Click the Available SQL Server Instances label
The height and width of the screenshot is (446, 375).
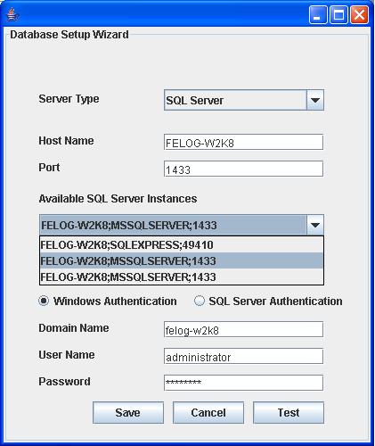(118, 199)
